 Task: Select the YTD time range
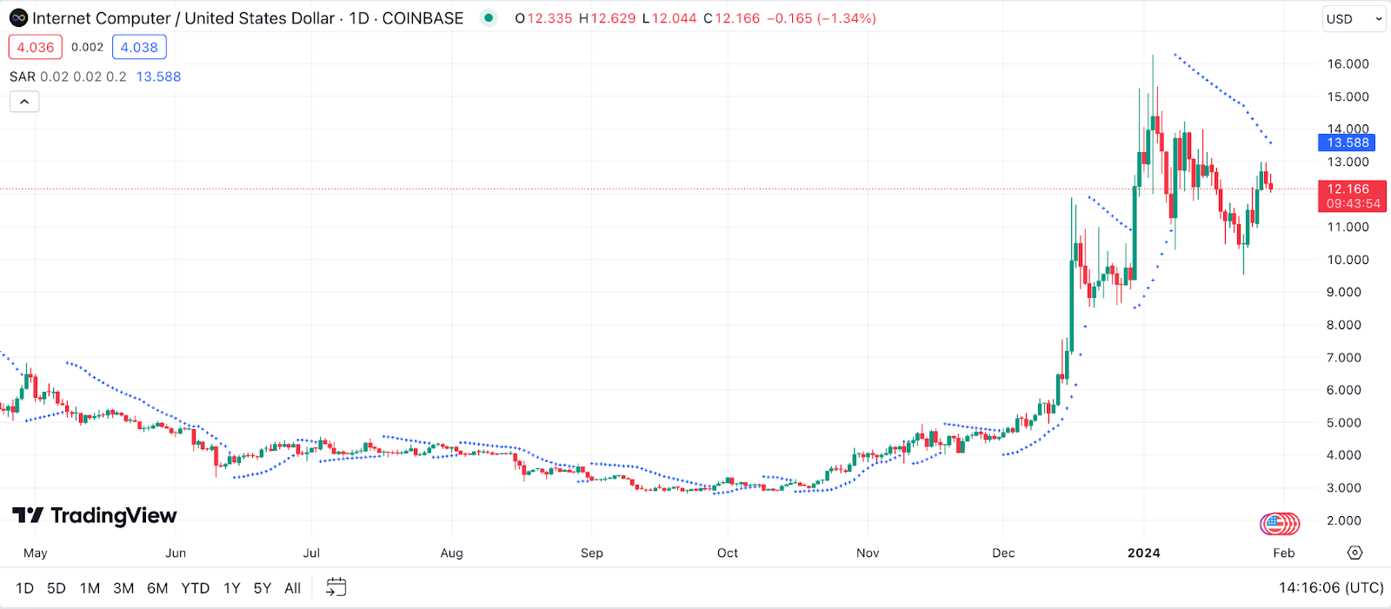(x=195, y=588)
